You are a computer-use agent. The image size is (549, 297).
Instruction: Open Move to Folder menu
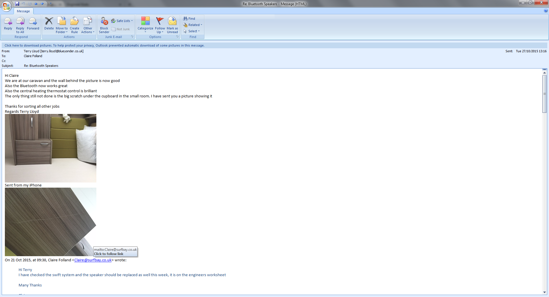coord(62,25)
